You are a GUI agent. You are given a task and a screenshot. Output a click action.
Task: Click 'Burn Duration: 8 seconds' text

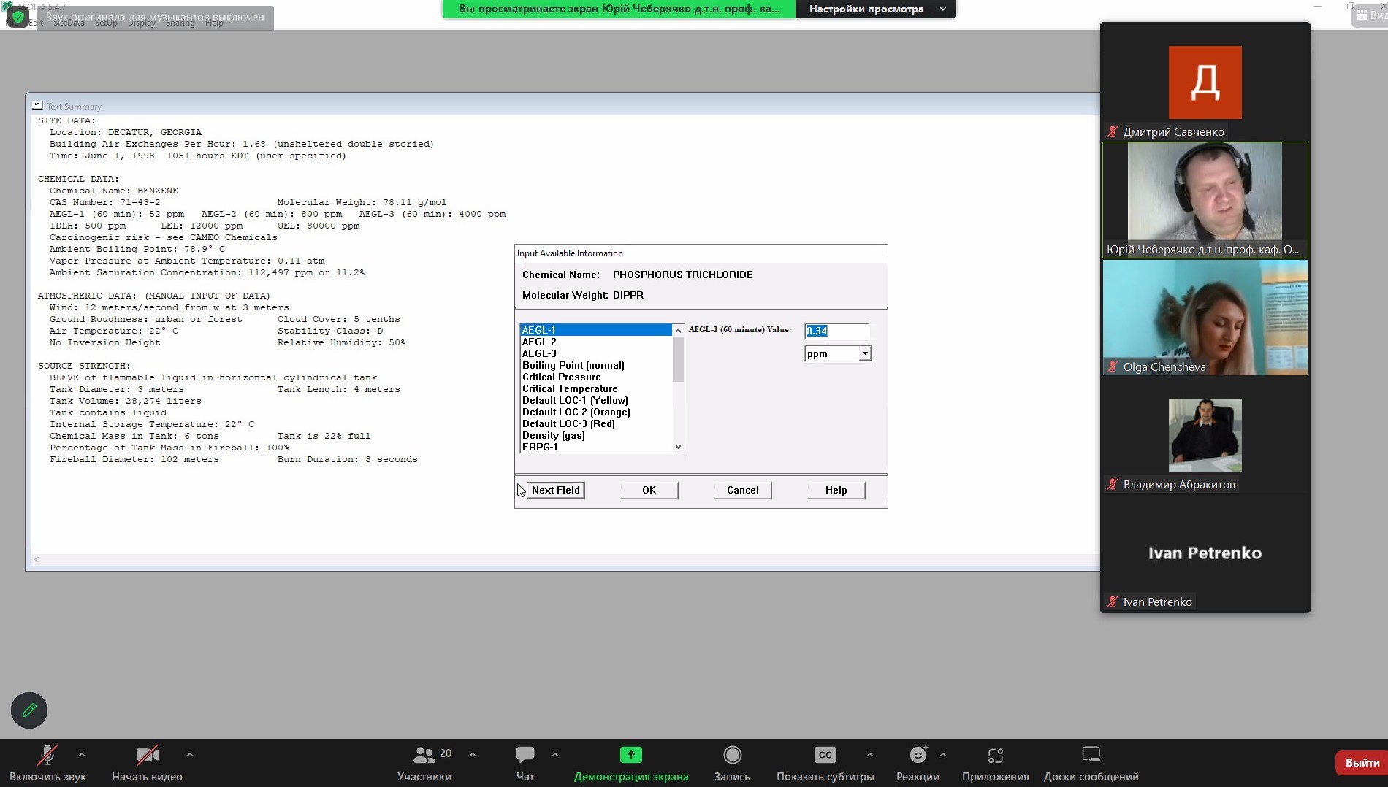(x=348, y=459)
